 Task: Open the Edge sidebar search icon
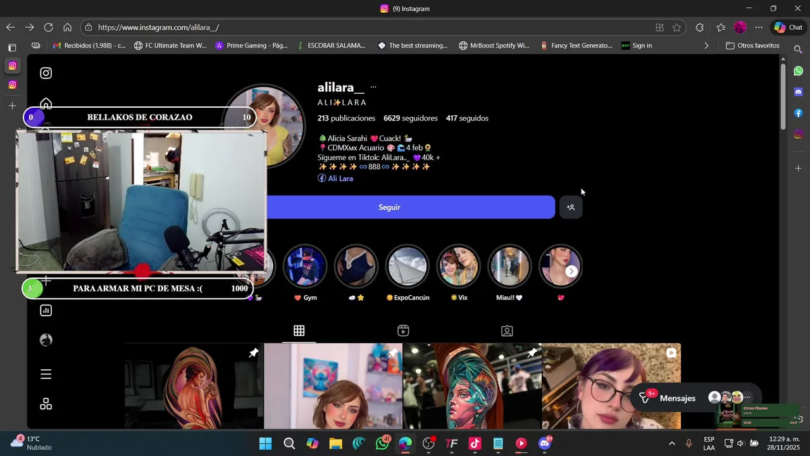pos(799,49)
